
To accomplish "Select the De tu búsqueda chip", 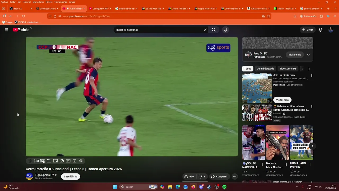I will pyautogui.click(x=265, y=69).
